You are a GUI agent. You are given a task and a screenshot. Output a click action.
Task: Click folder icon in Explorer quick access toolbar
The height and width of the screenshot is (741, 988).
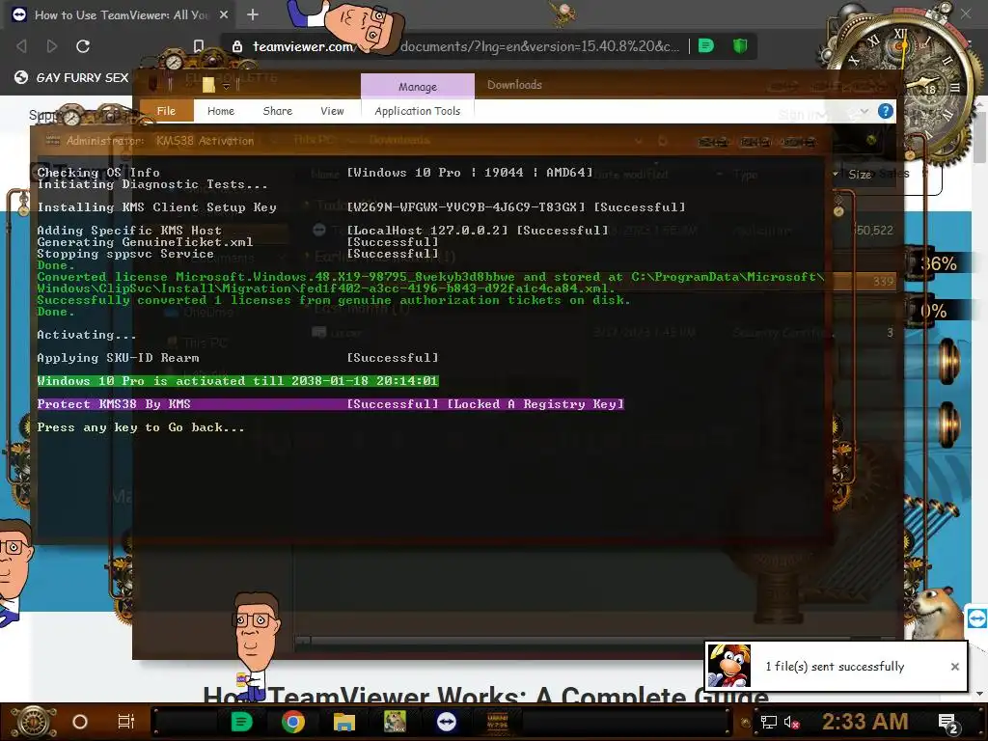click(209, 85)
